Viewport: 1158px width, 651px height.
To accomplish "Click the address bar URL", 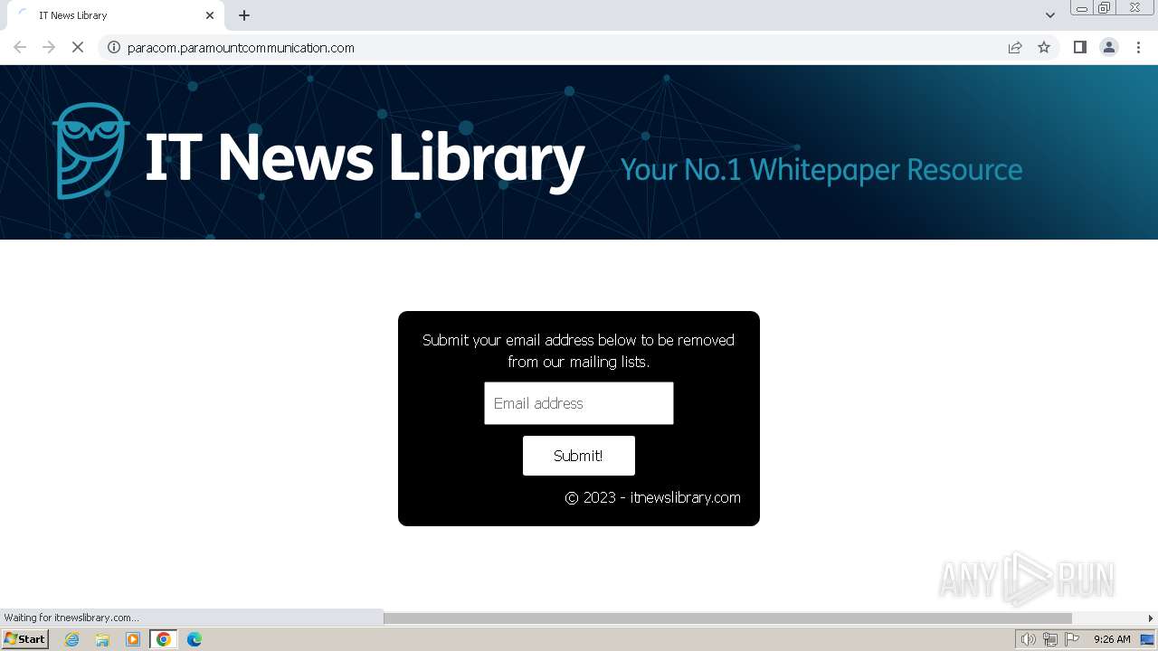I will (x=241, y=48).
